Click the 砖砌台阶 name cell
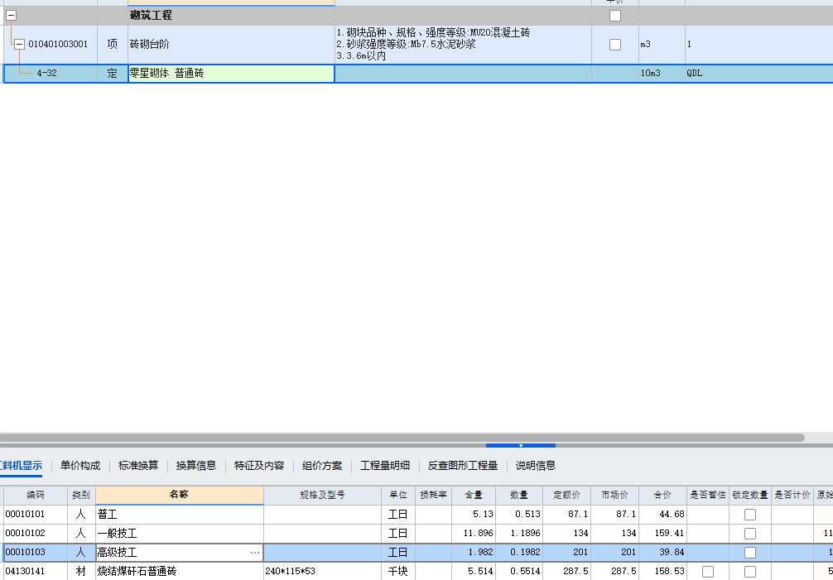Screen dimensions: 833x580 point(231,44)
